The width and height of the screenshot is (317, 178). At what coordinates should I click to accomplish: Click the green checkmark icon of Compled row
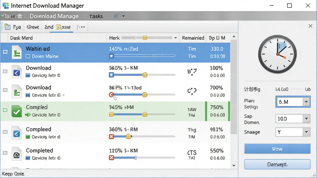[17, 111]
